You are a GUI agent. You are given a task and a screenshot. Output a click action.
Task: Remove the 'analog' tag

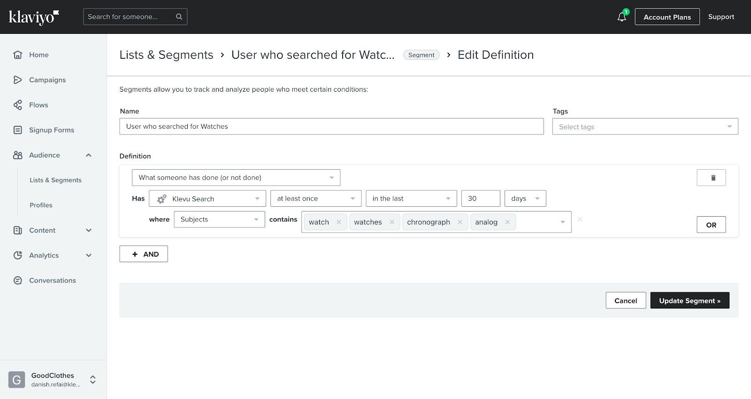point(507,222)
